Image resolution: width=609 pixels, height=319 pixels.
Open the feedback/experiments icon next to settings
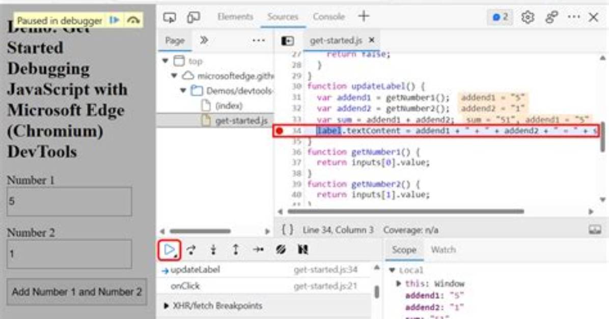click(x=551, y=17)
